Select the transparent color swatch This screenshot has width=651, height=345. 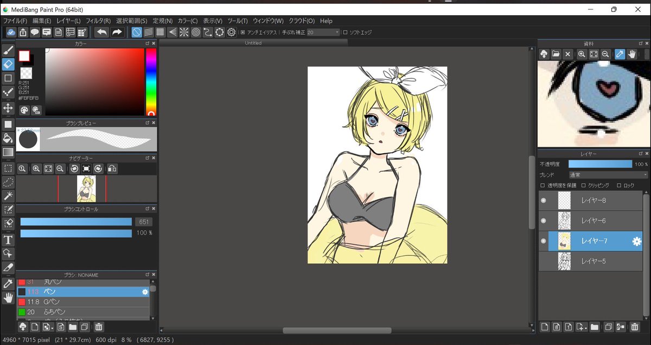pyautogui.click(x=26, y=73)
